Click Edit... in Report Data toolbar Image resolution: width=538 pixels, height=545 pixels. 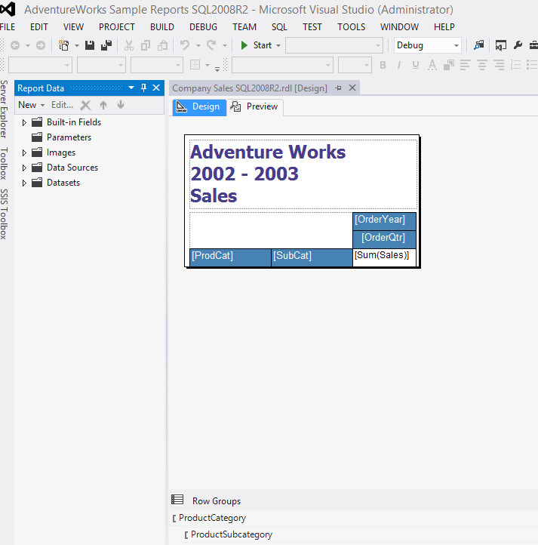pos(62,105)
